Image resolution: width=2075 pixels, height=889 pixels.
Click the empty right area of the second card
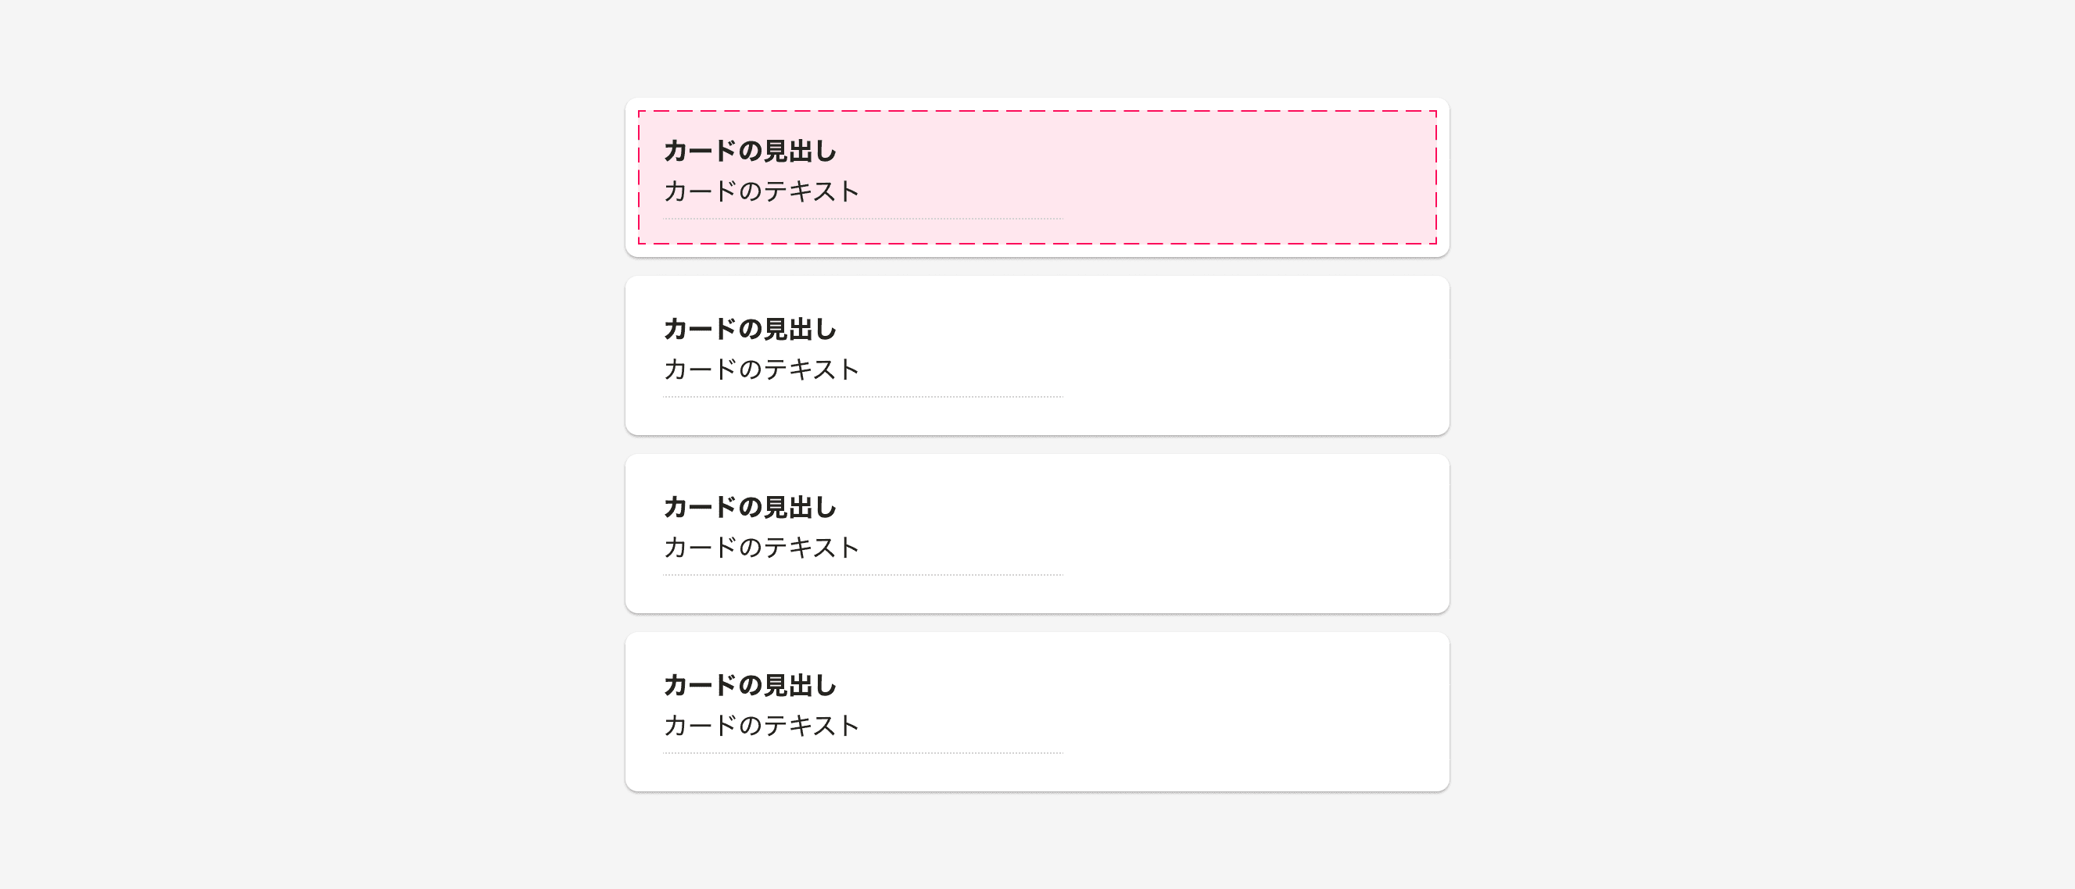(1288, 355)
